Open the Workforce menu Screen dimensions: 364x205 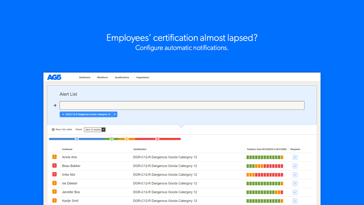point(102,77)
